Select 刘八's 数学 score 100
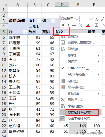This screenshot has height=137, width=105. (x=34, y=65)
